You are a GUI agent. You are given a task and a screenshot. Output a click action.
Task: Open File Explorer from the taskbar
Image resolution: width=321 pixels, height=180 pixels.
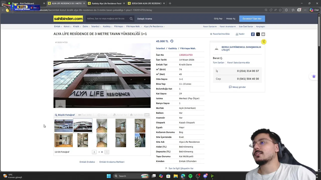click(x=176, y=176)
